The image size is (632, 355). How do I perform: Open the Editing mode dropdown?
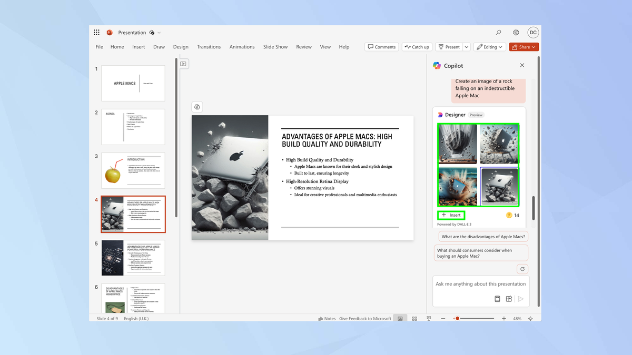click(489, 47)
